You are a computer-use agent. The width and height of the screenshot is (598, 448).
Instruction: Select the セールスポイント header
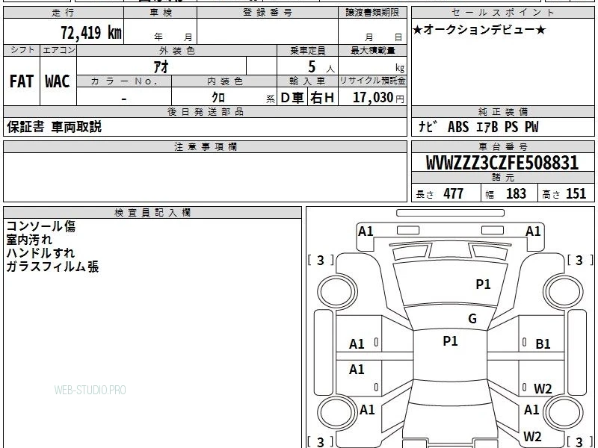tap(503, 13)
